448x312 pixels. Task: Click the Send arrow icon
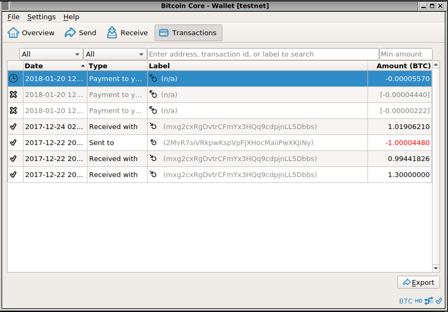[x=70, y=33]
